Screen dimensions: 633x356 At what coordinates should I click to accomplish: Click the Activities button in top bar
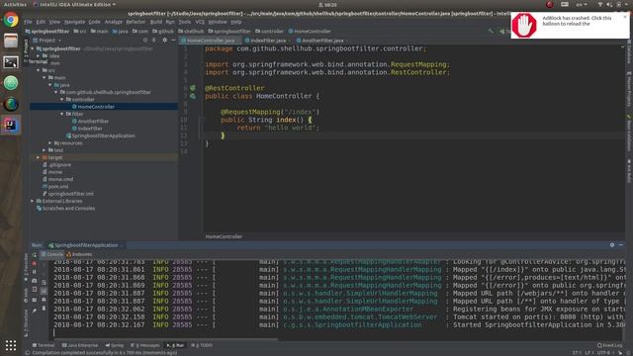[x=15, y=4]
